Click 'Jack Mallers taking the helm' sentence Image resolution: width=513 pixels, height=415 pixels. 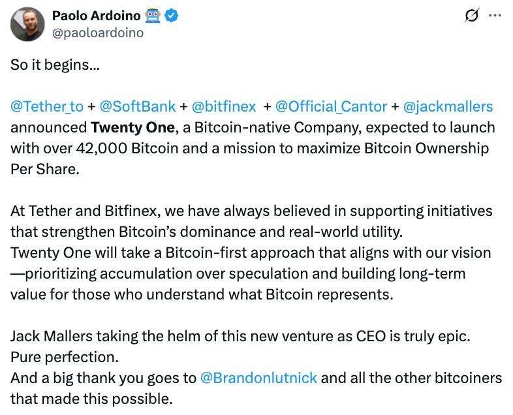[x=240, y=336]
